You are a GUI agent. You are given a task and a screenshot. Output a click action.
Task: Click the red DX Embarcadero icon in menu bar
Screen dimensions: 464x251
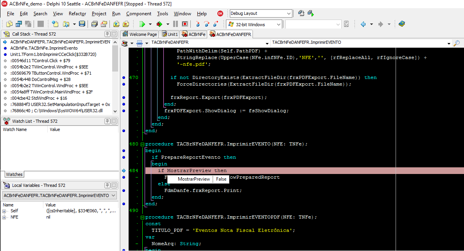pyautogui.click(x=220, y=13)
